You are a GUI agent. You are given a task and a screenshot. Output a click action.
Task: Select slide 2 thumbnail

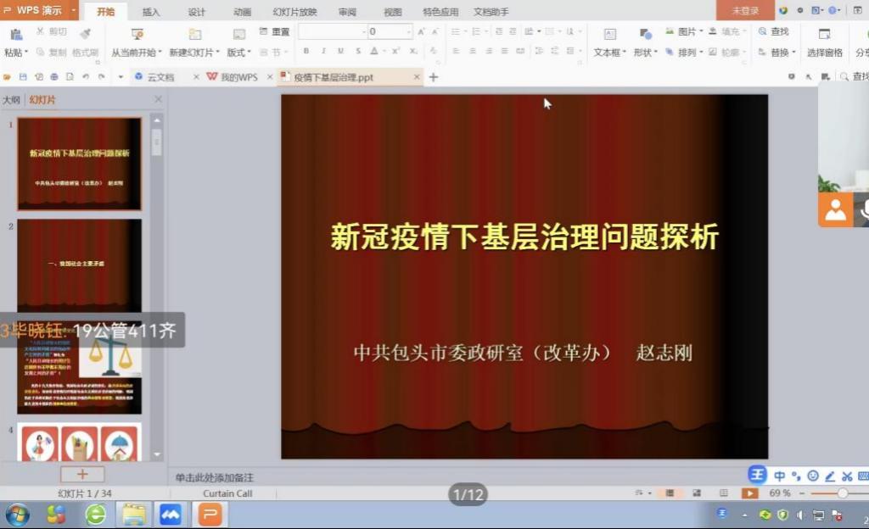coord(79,266)
